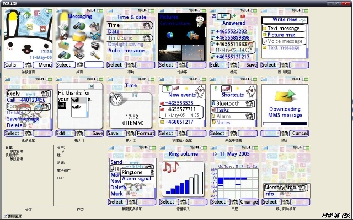Screen dimensions: 353x220
Task: Click the Ring volume level bars
Action: [184, 183]
